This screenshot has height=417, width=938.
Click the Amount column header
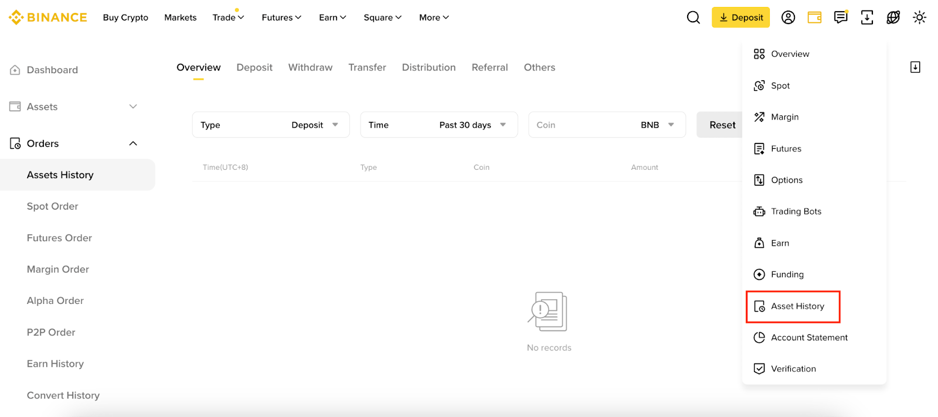tap(644, 168)
